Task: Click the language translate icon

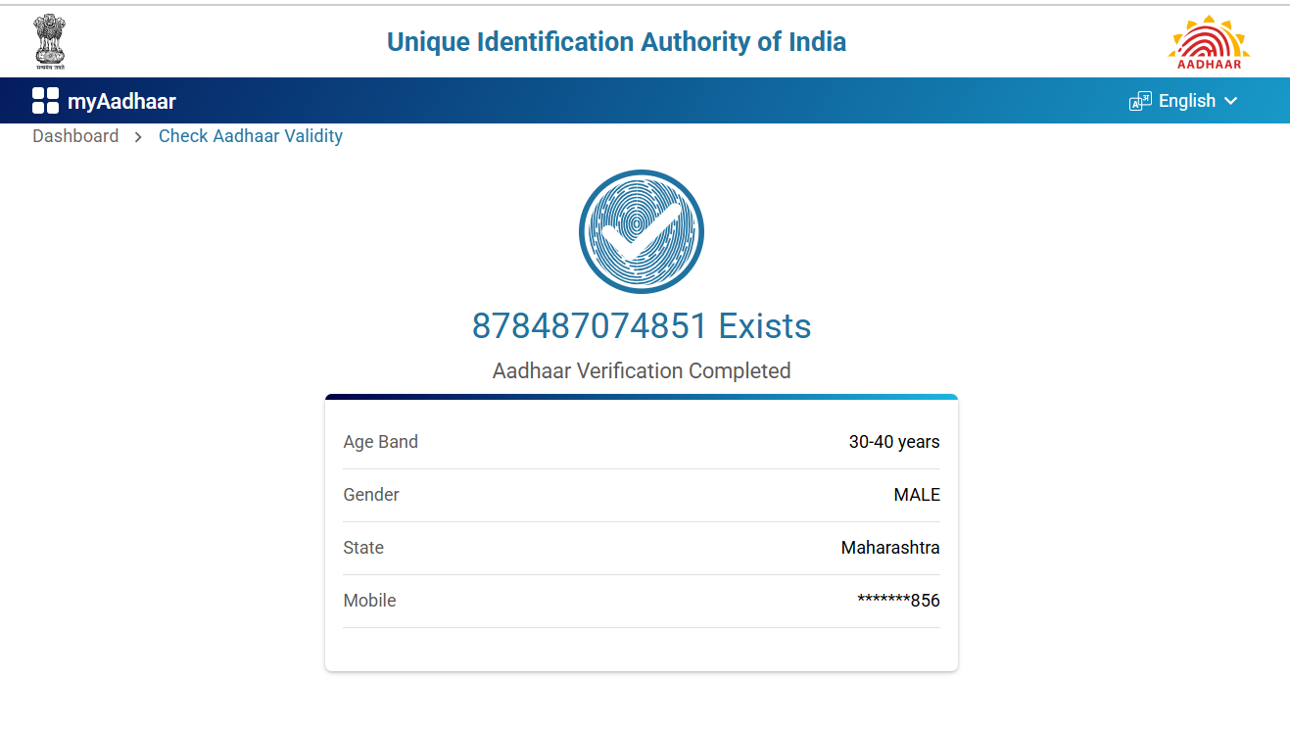Action: pyautogui.click(x=1140, y=101)
